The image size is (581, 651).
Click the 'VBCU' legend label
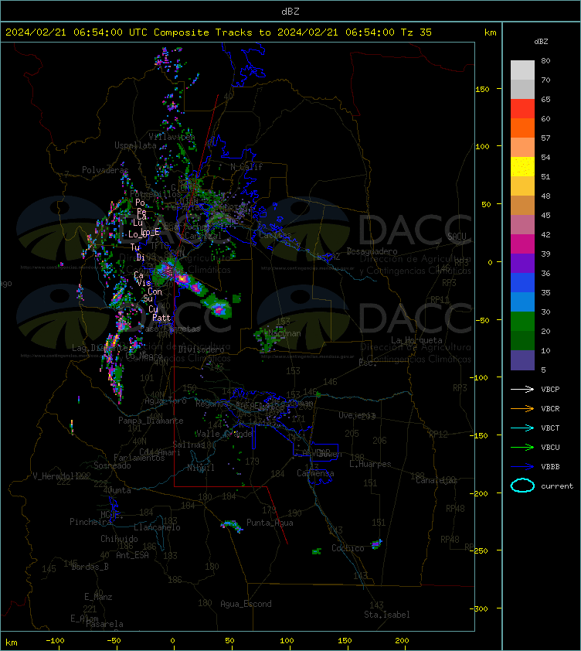(x=550, y=447)
